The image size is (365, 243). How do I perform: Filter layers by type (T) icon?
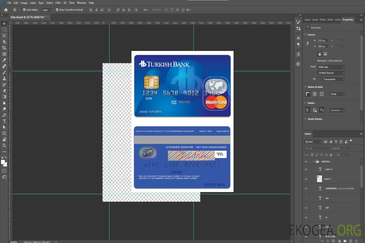[x=336, y=142]
